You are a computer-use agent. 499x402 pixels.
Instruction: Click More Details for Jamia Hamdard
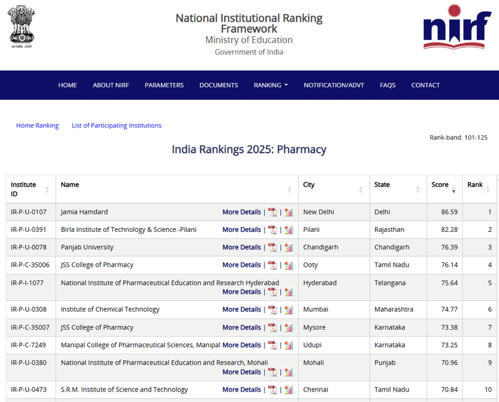coord(241,212)
